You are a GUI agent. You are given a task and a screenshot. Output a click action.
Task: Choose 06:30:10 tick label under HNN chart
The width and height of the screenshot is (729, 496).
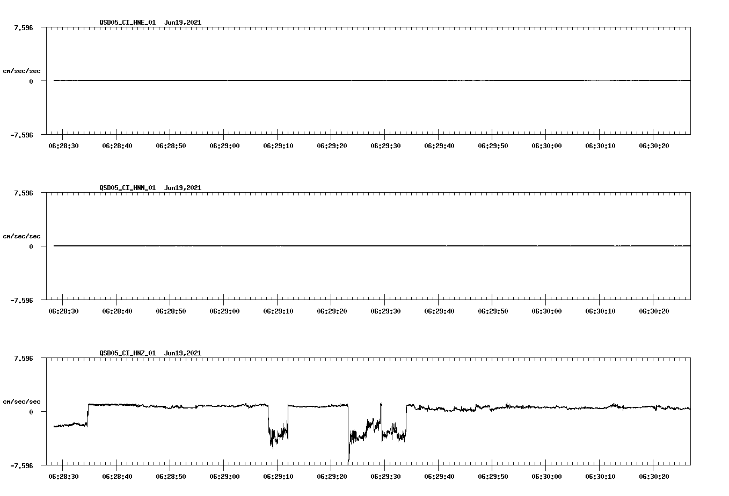point(600,311)
